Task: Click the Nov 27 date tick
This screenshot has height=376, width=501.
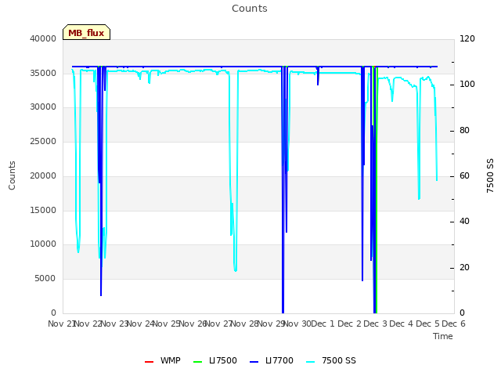Action: pyautogui.click(x=219, y=324)
